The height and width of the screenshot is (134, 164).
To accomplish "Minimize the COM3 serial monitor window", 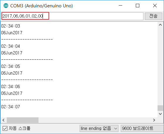I will 121,6.
